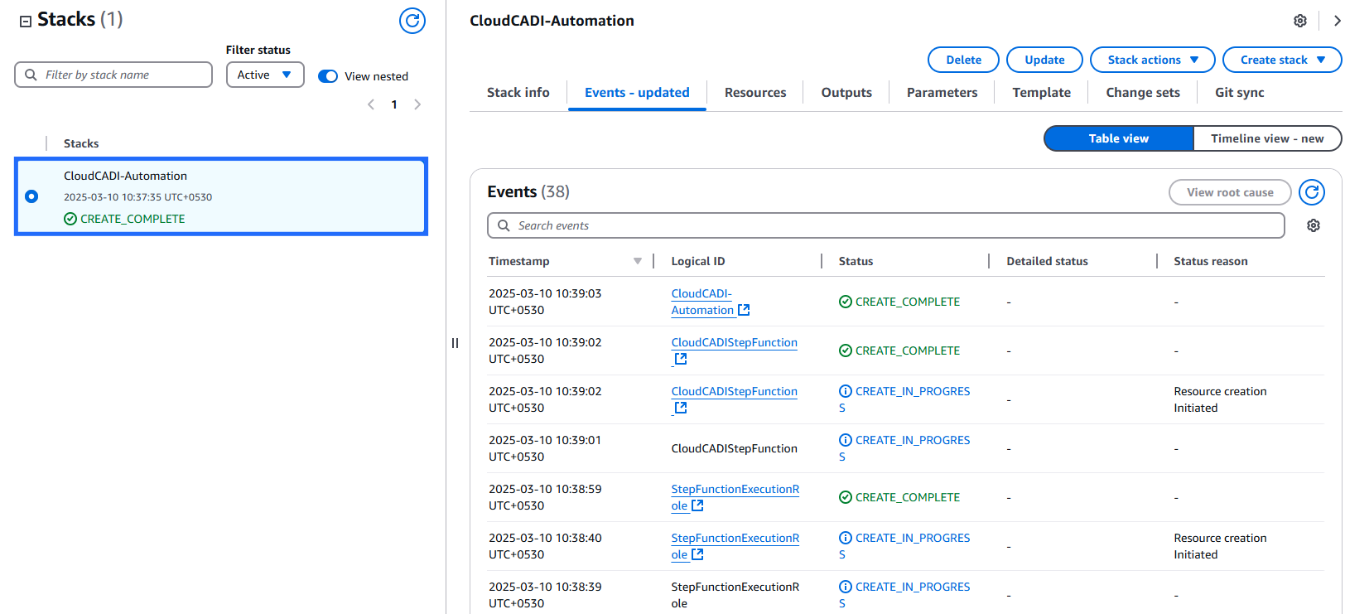The height and width of the screenshot is (614, 1345).
Task: Sort by Timestamp column arrow
Action: click(638, 261)
